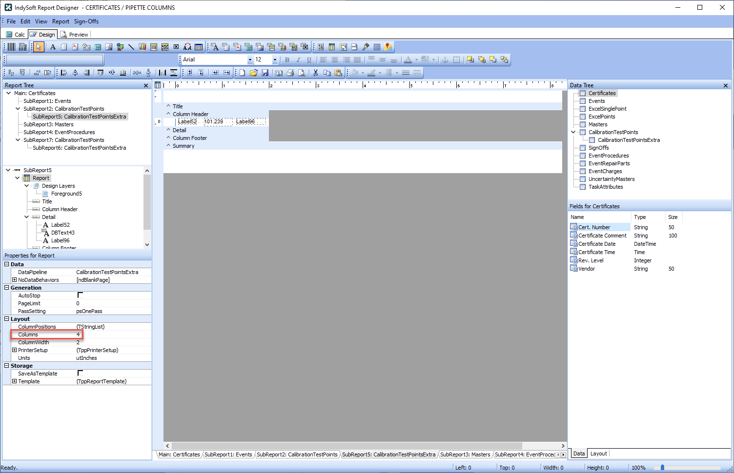Click the Save report floppy disk icon
The image size is (734, 473).
coord(265,73)
